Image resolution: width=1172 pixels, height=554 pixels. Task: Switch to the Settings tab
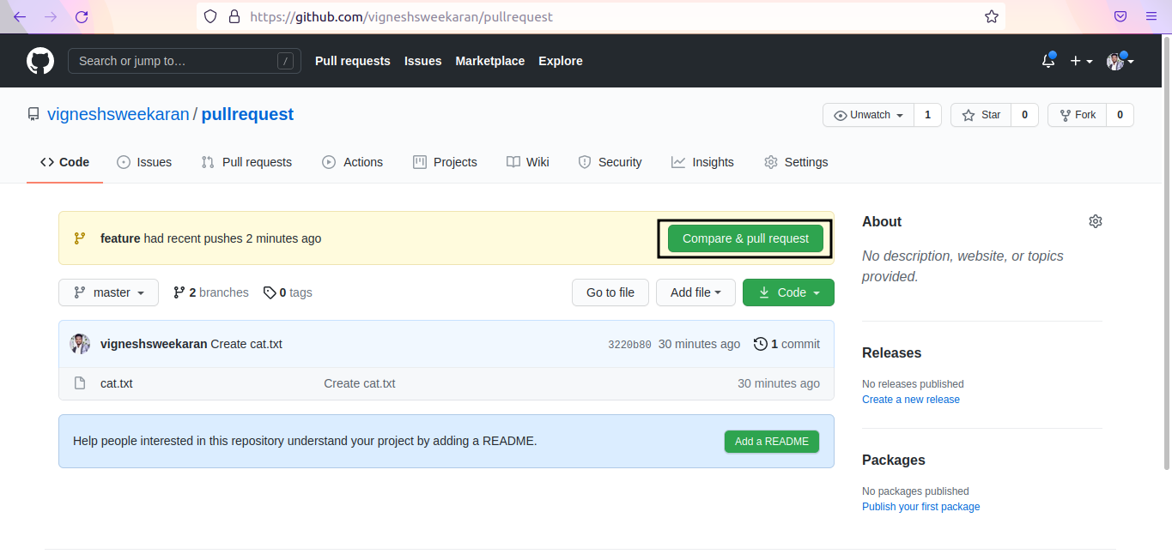pos(796,162)
